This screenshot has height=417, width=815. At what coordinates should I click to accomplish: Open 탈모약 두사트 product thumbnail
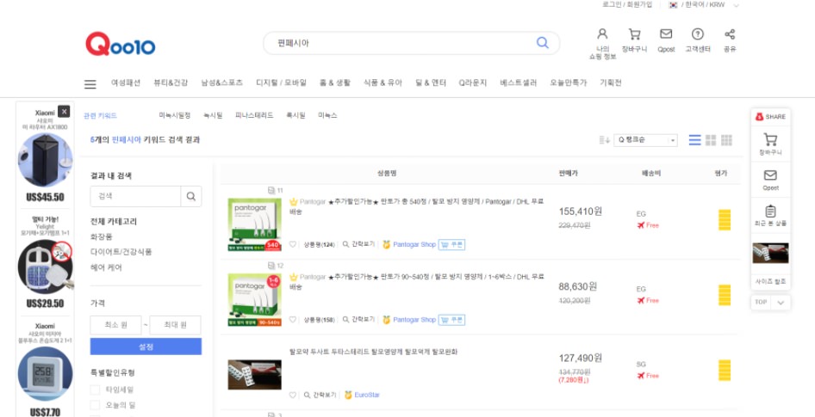pyautogui.click(x=255, y=375)
